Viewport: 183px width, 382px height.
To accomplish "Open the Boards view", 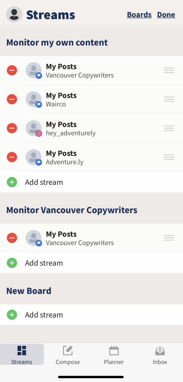I will point(139,15).
